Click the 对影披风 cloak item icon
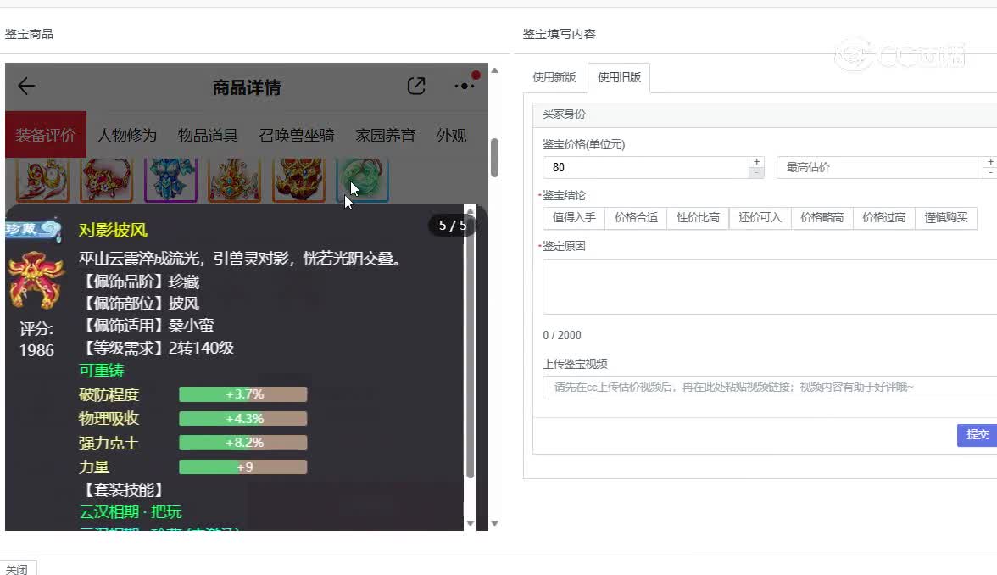This screenshot has width=997, height=575. click(x=36, y=281)
